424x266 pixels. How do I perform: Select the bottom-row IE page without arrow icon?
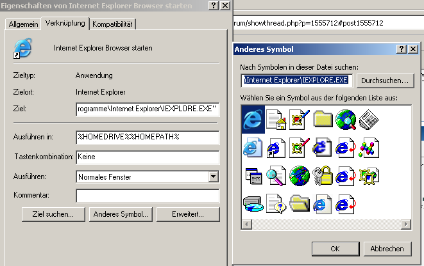(x=322, y=204)
